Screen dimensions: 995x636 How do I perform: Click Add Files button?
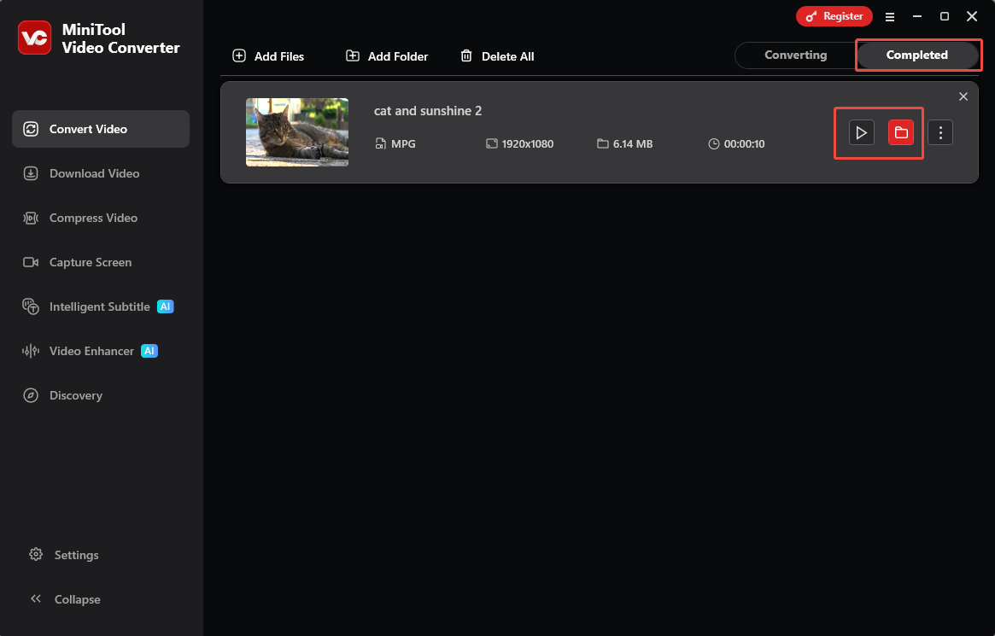coord(268,56)
